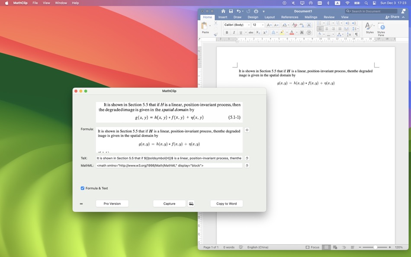This screenshot has height=257, width=411.
Task: Decrease paragraph indent in Word ribbon
Action: pyautogui.click(x=347, y=23)
